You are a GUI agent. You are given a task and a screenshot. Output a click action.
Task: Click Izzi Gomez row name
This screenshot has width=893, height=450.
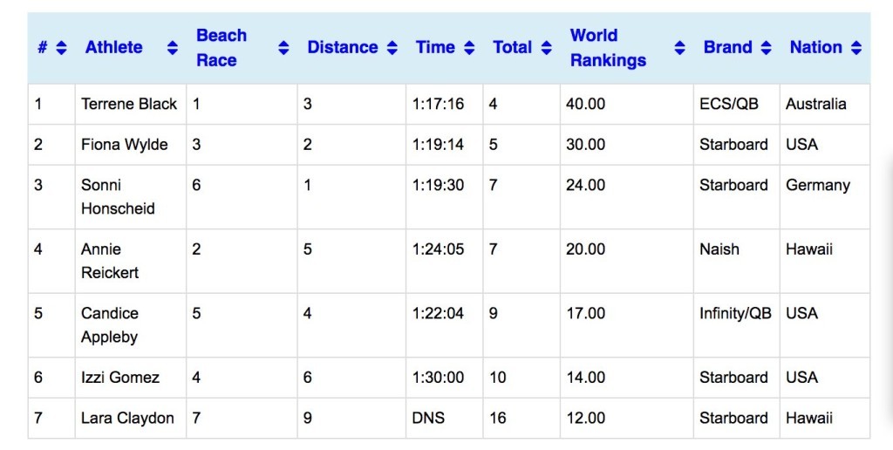(120, 378)
